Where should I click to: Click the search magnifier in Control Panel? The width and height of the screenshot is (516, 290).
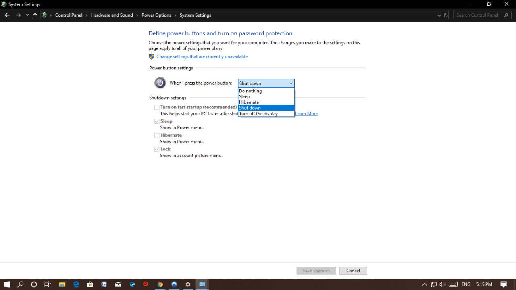(506, 15)
